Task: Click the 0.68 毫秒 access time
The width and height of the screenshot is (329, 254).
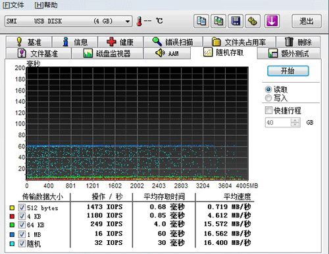Action: tap(167, 207)
